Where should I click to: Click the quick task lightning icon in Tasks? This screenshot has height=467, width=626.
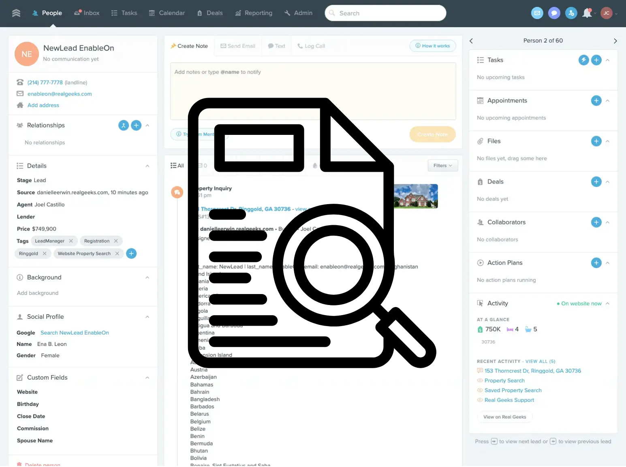[x=583, y=60]
